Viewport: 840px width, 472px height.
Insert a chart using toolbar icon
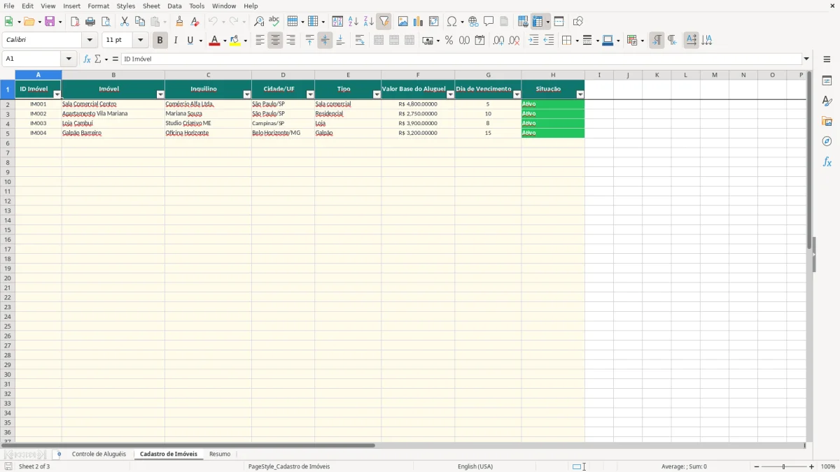coord(419,22)
